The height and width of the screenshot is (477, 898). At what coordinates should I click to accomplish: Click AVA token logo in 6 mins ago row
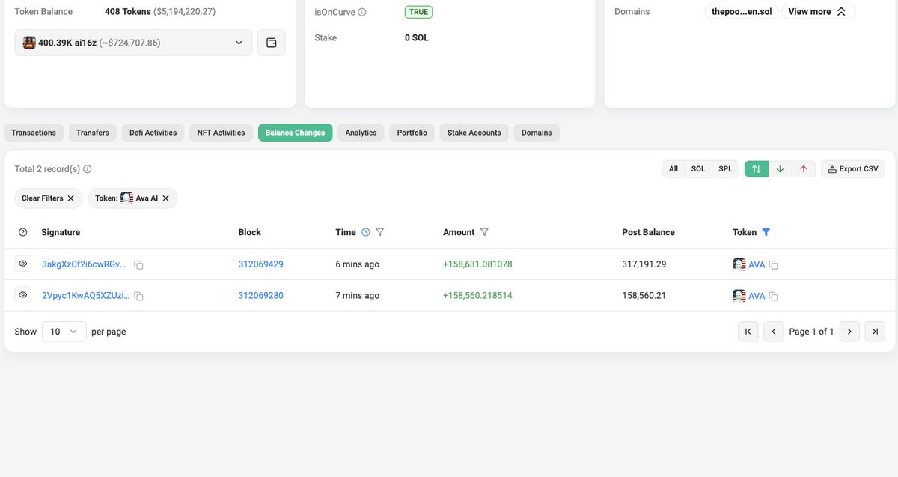pos(739,264)
